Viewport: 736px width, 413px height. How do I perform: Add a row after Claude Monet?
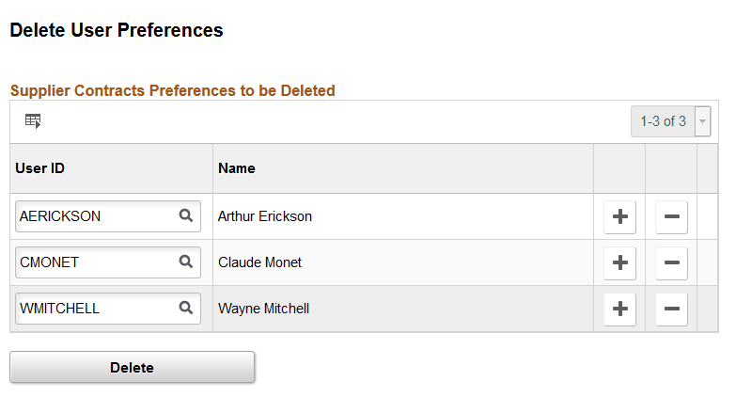[x=619, y=262]
